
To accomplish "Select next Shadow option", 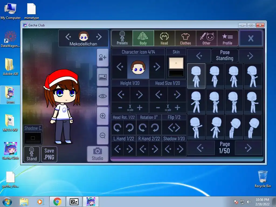I will (x=180, y=149).
